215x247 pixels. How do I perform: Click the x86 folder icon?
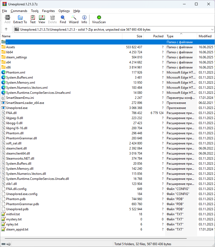click(3, 67)
